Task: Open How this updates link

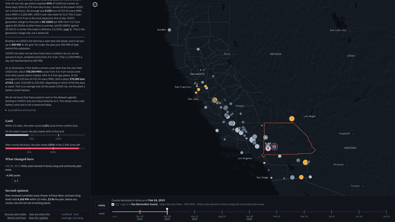Action: (x=38, y=218)
